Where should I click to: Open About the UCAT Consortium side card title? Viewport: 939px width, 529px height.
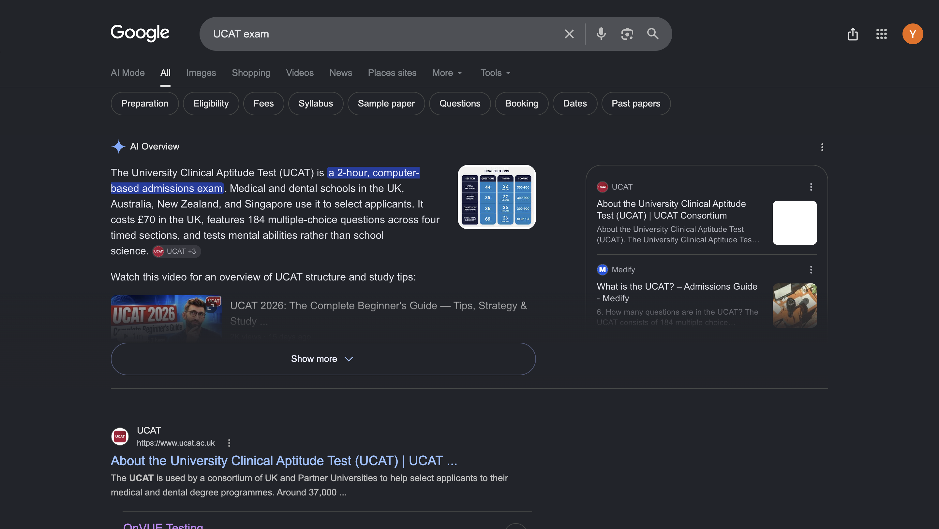671,209
